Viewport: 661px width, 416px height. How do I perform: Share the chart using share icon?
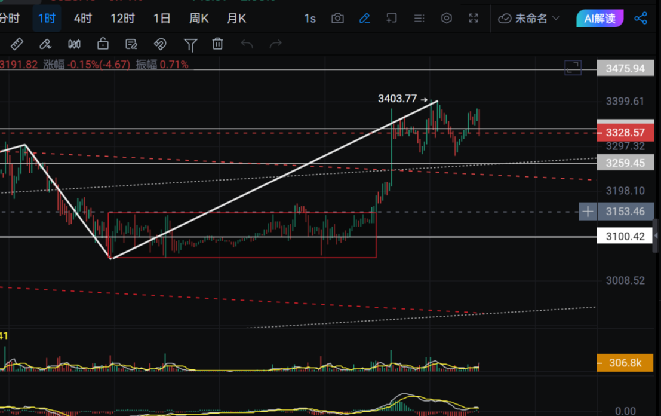641,19
